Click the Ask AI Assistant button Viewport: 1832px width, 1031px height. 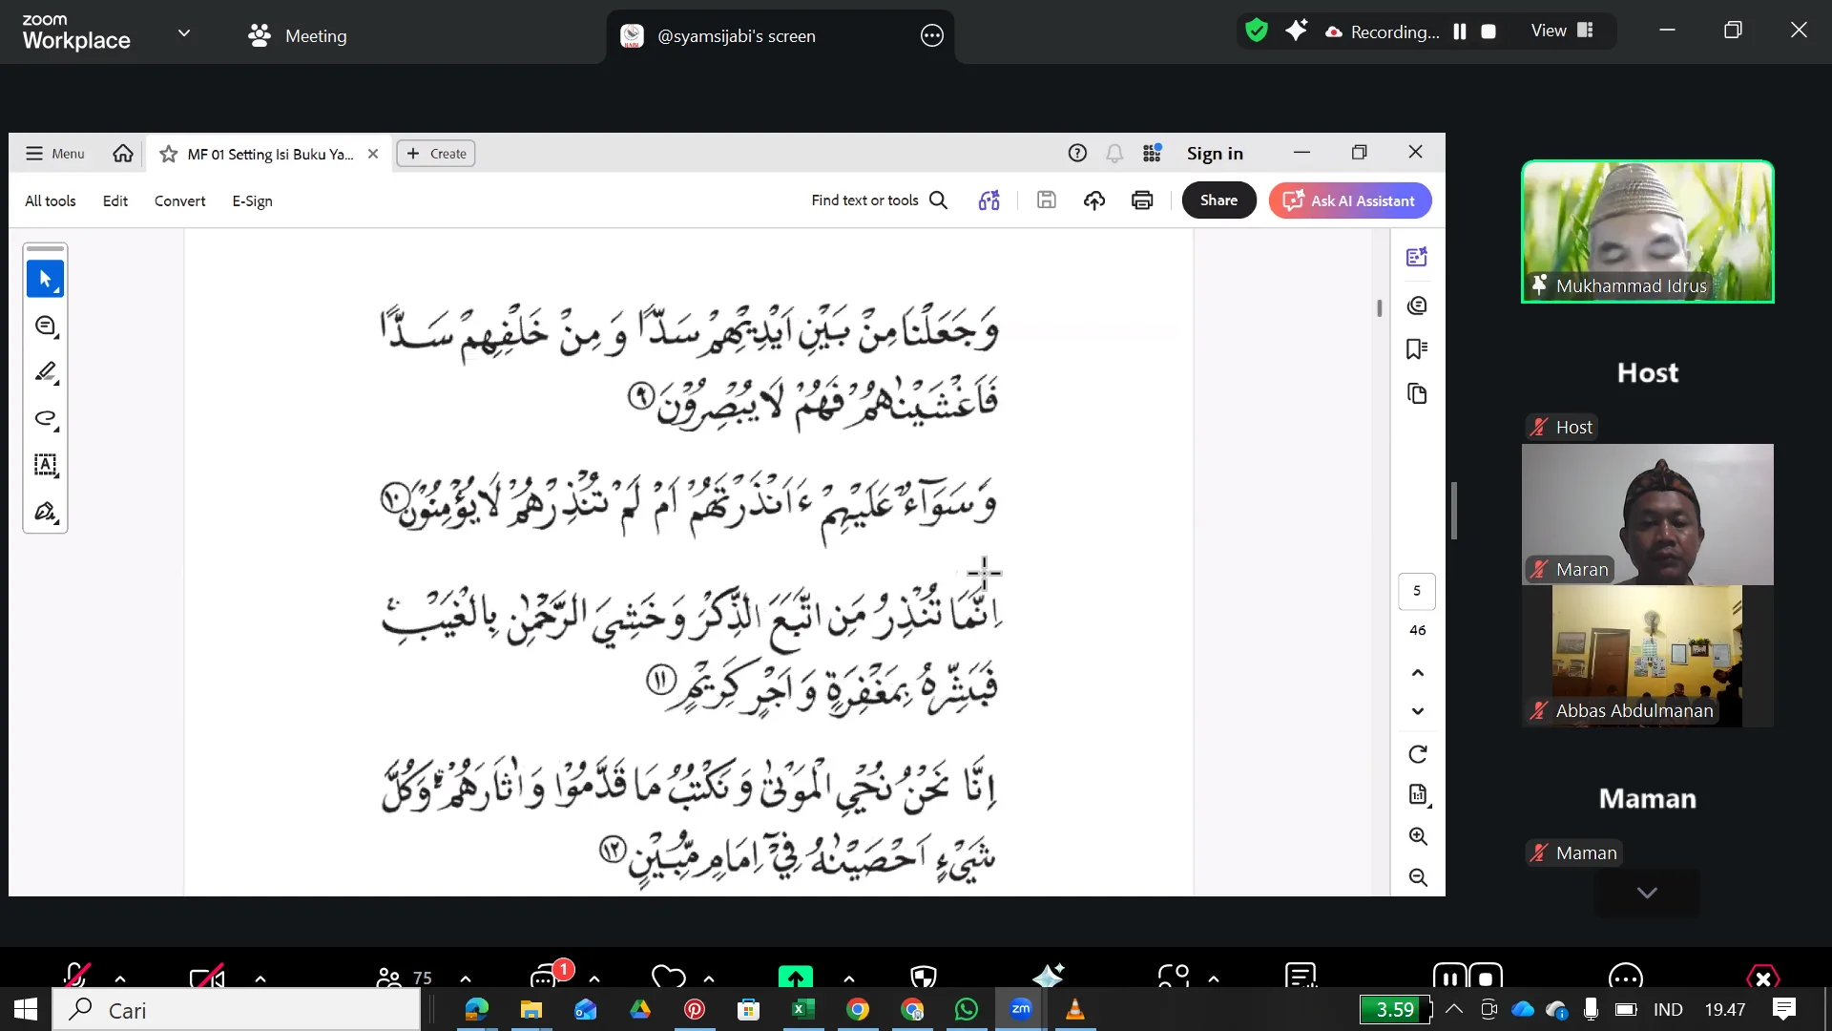1350,200
